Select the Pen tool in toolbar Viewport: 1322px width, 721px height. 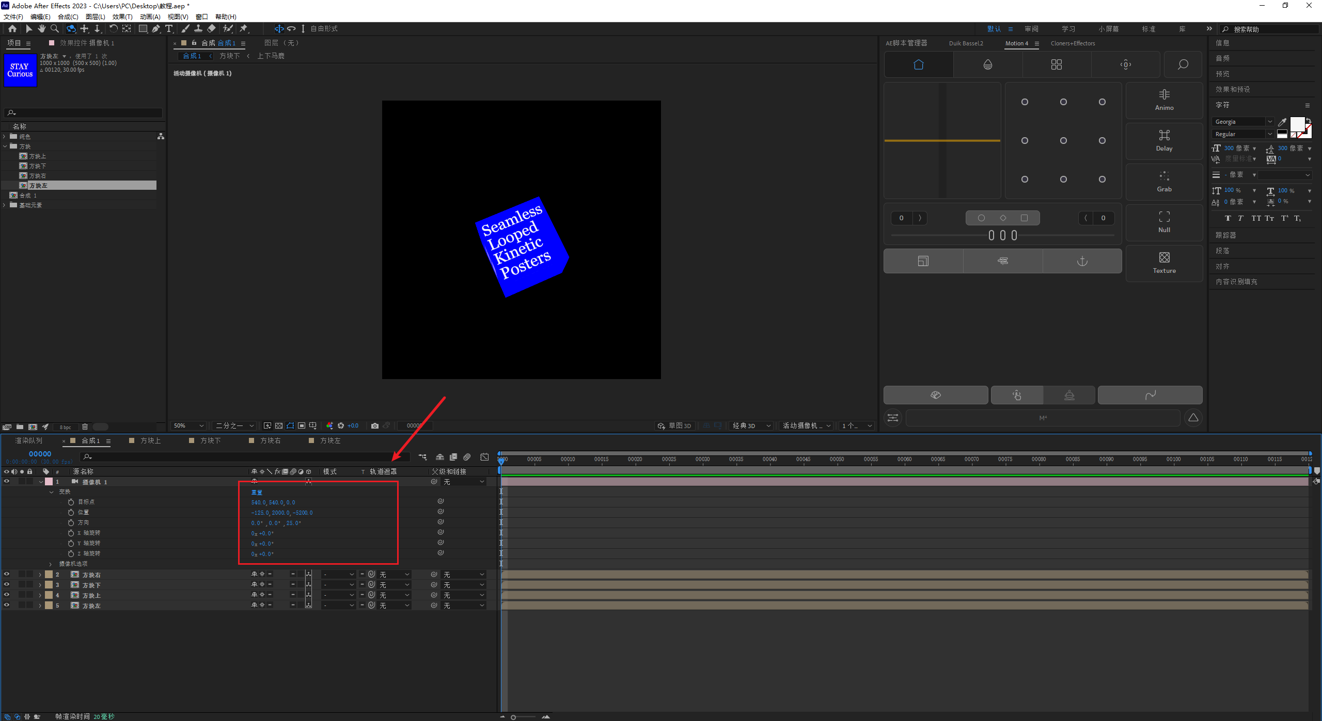pyautogui.click(x=155, y=29)
